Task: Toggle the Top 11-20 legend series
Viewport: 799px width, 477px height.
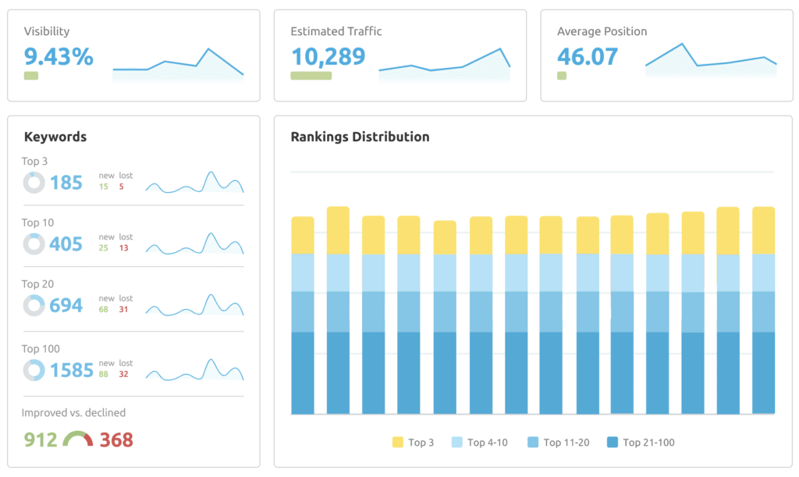Action: click(x=559, y=443)
